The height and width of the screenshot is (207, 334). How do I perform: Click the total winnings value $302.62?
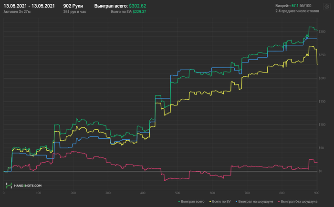point(137,6)
